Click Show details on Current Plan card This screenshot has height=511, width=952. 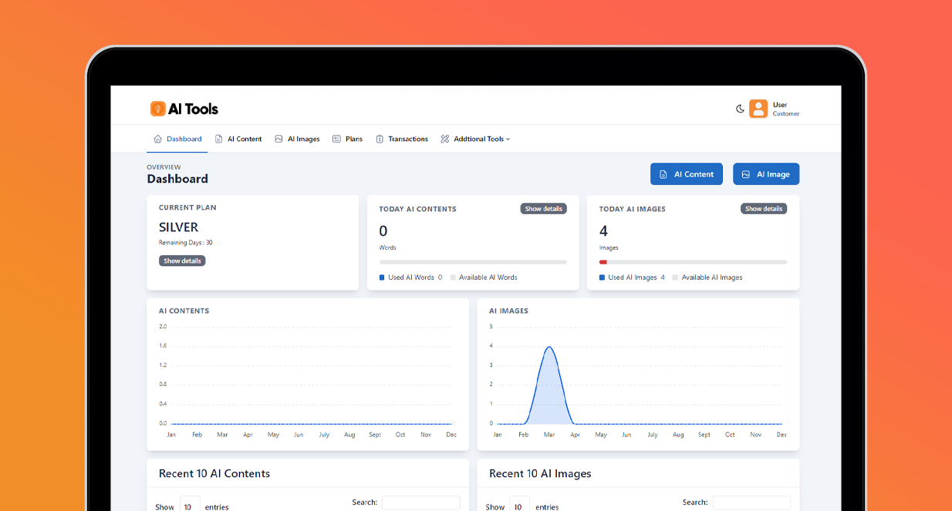[182, 261]
